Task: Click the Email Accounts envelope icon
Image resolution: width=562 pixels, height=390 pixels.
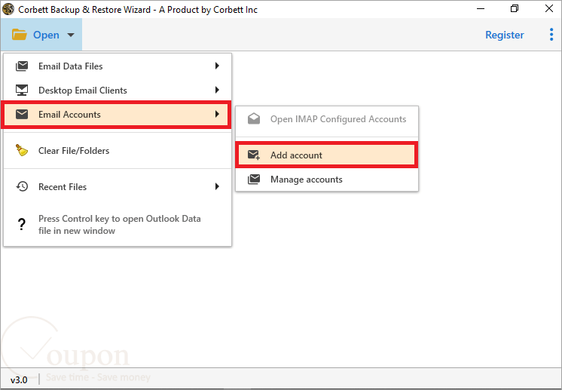Action: pos(22,115)
